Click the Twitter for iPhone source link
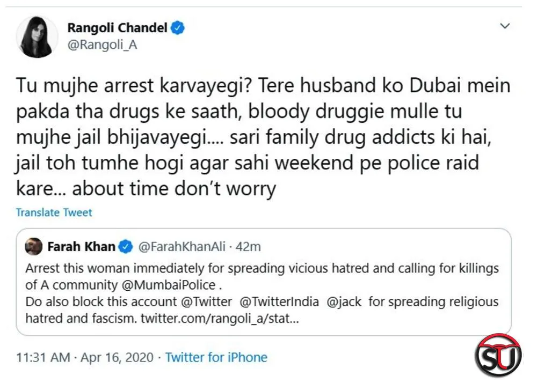 [x=216, y=357]
